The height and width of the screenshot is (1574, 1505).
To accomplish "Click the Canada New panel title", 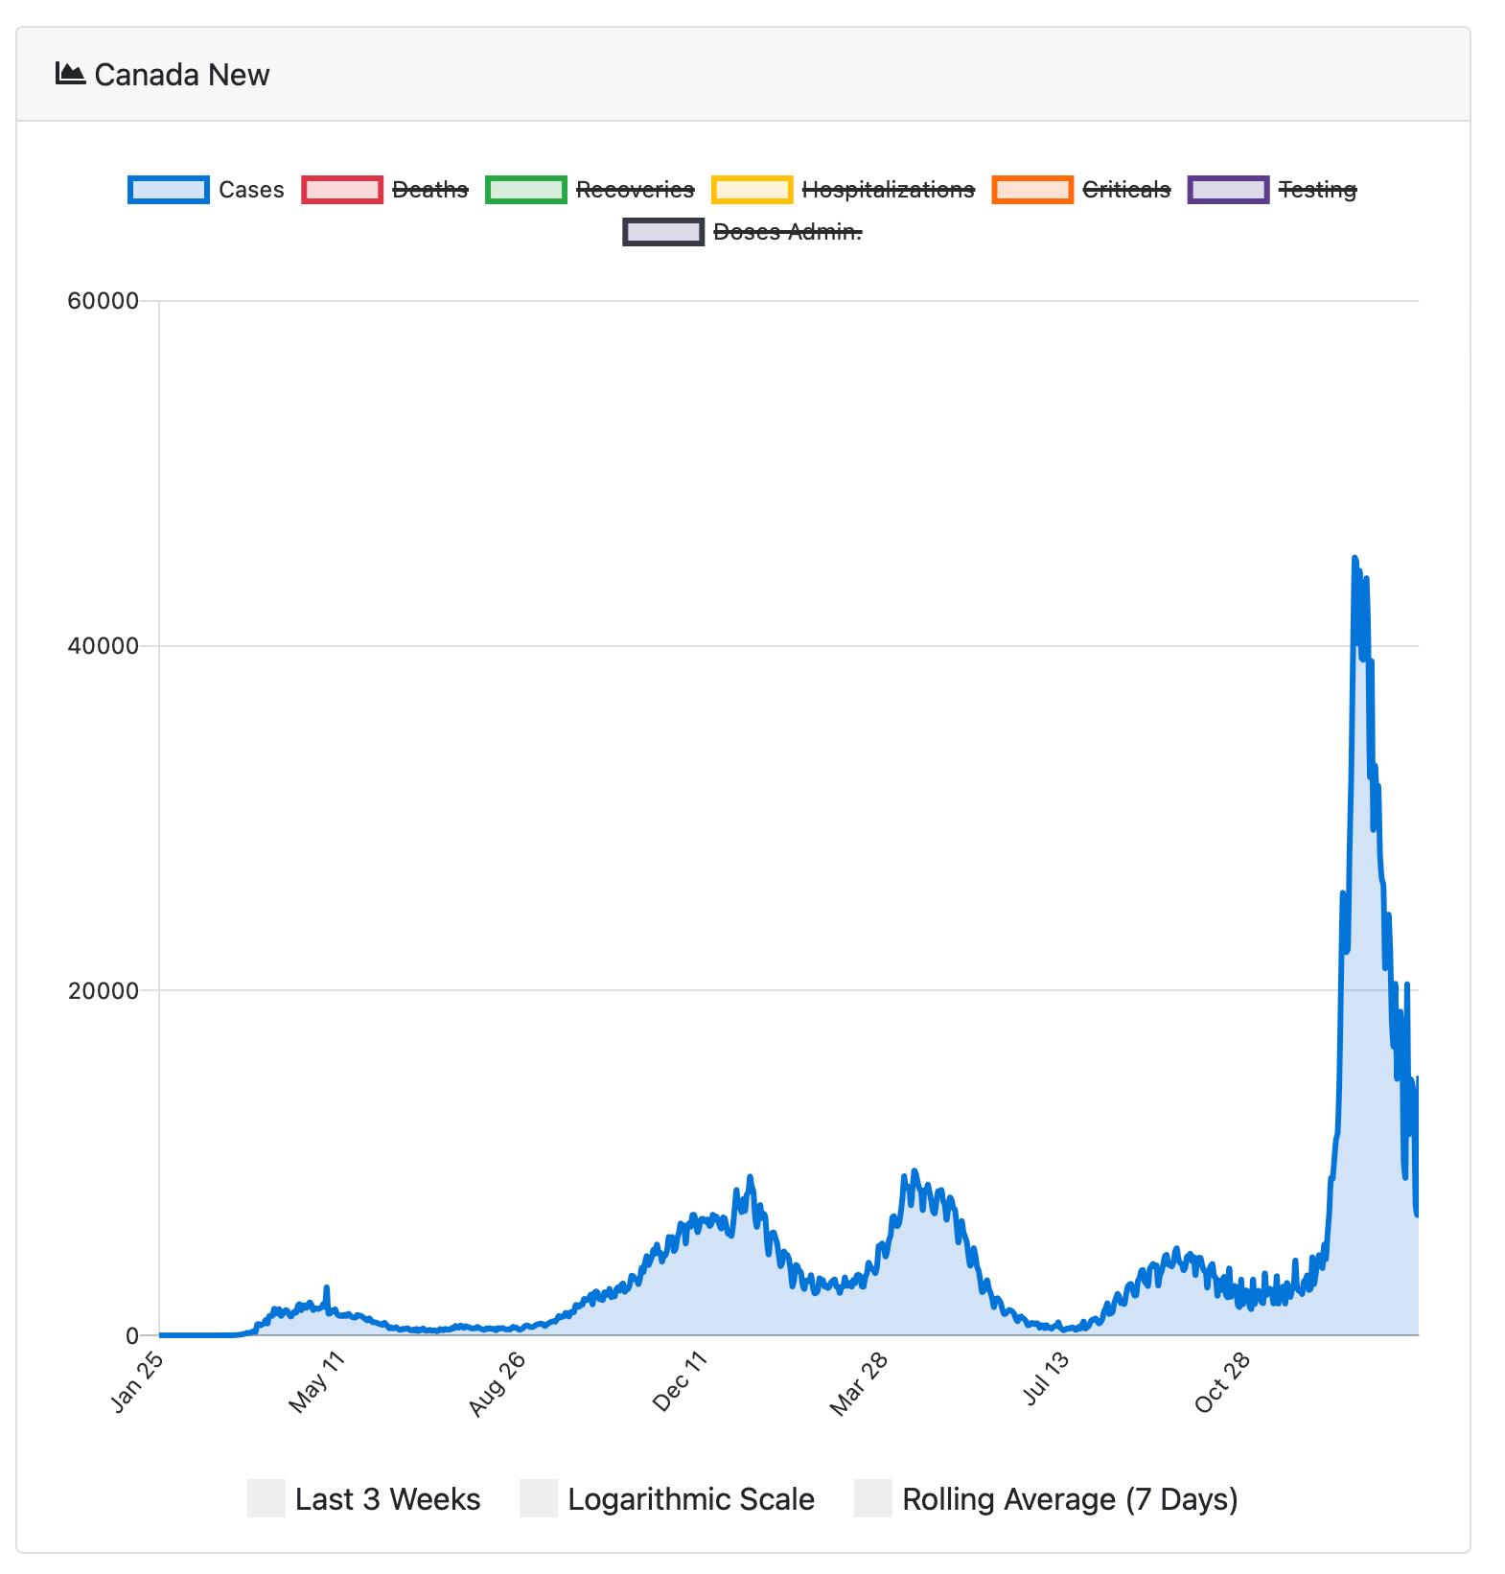I will pyautogui.click(x=182, y=75).
